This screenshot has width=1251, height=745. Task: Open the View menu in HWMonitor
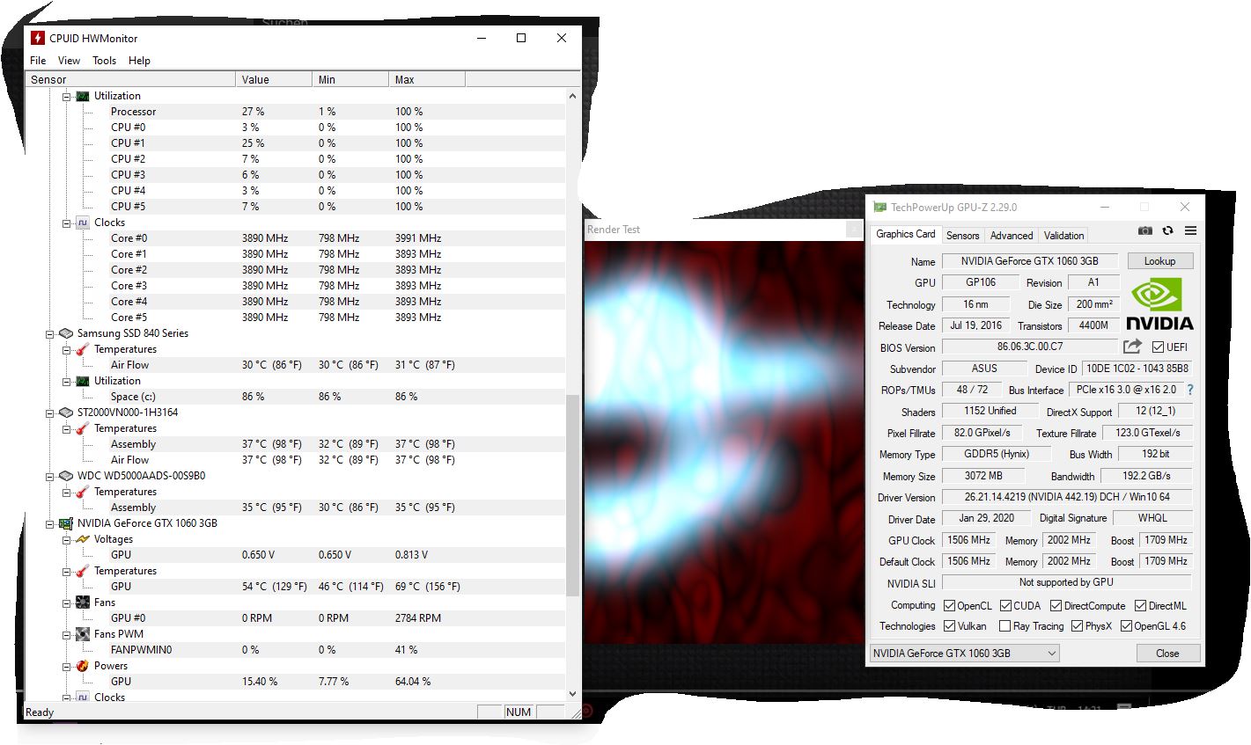click(x=69, y=61)
